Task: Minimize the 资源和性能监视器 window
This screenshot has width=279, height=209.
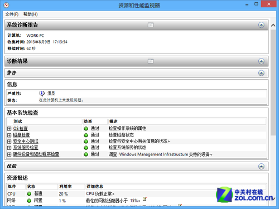Action: (x=247, y=4)
